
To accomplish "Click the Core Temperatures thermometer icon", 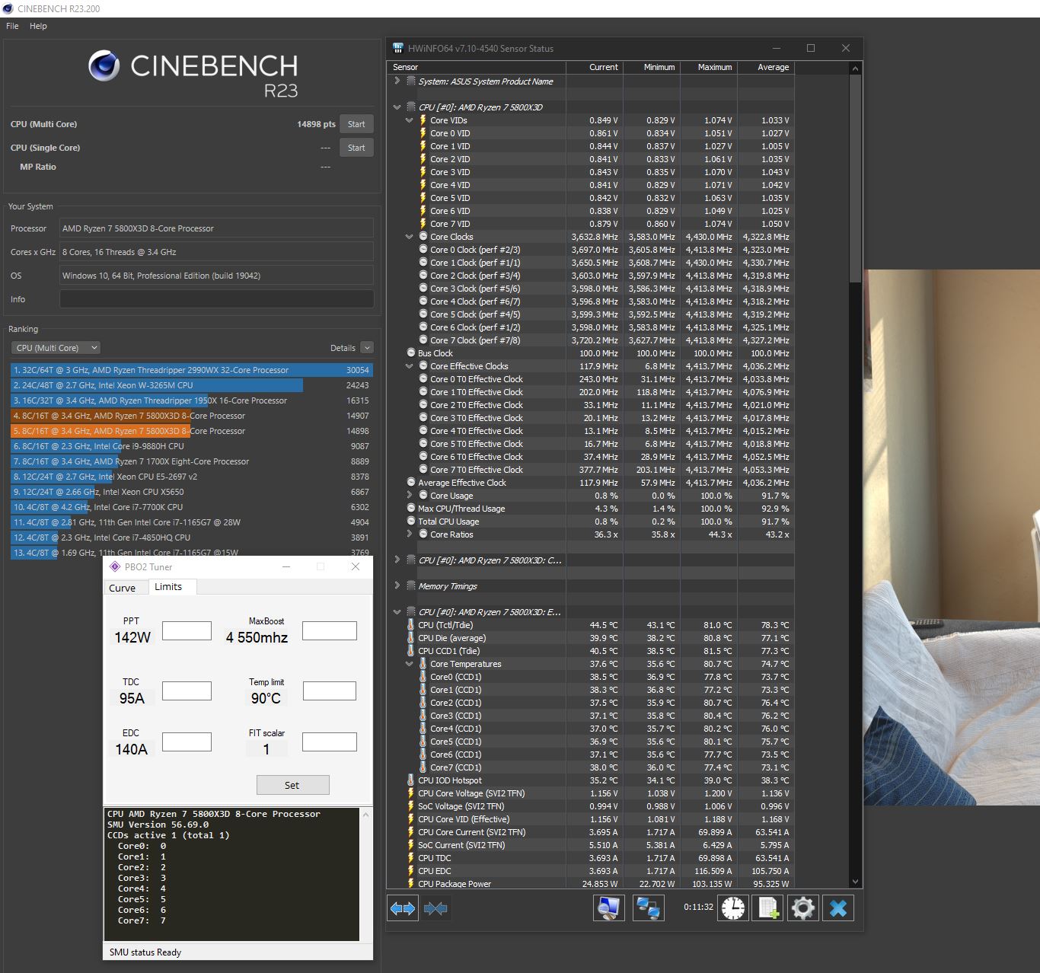I will click(423, 664).
